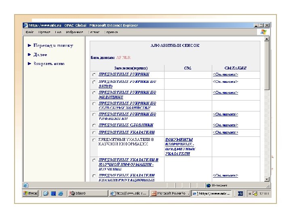Click См. также link for ПРЕДМЕТНЫЕ РУБРИКИ
Viewport: 291px width, 218px height.
pyautogui.click(x=225, y=74)
